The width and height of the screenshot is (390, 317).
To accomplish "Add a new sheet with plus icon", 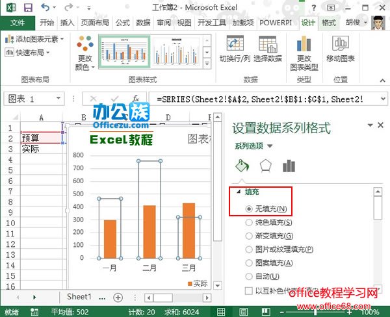I will coord(118,298).
